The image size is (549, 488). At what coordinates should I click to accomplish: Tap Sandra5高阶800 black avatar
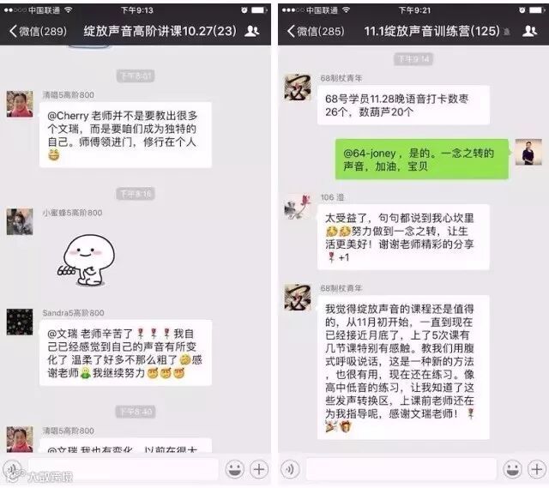click(x=20, y=322)
